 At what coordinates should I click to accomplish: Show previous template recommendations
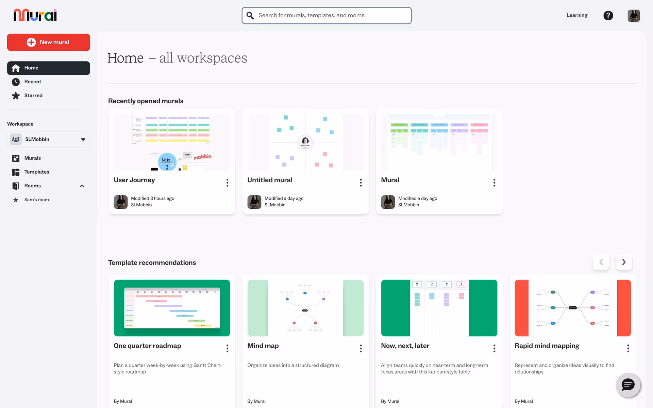point(601,262)
